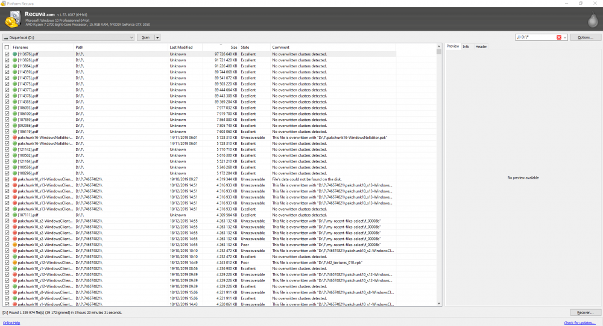Uncheck the [113864].pdf checkbox
The image size is (603, 326).
click(7, 66)
